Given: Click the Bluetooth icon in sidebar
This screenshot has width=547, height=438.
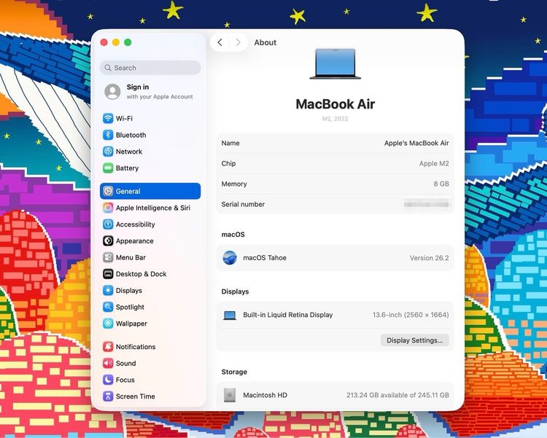Looking at the screenshot, I should [x=108, y=135].
